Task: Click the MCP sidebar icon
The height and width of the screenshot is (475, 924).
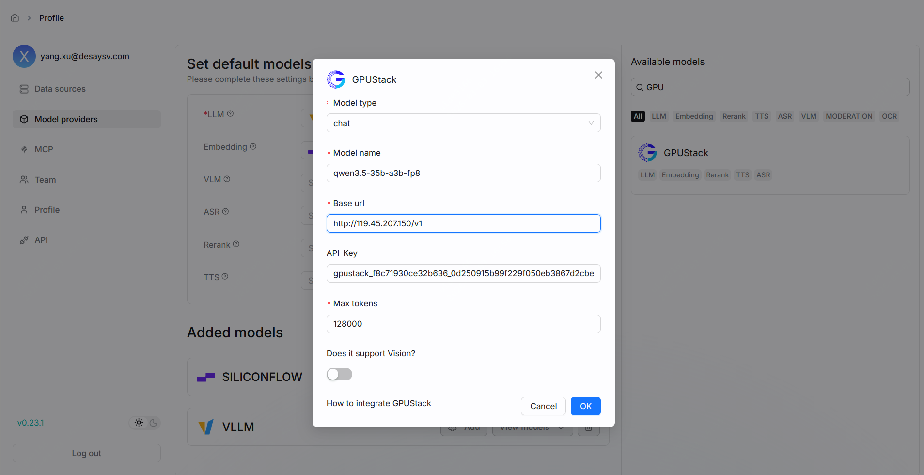Action: 24,149
